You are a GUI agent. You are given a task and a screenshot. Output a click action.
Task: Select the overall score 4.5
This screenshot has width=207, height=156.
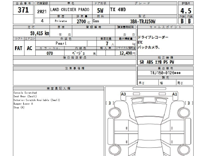pos(186,11)
